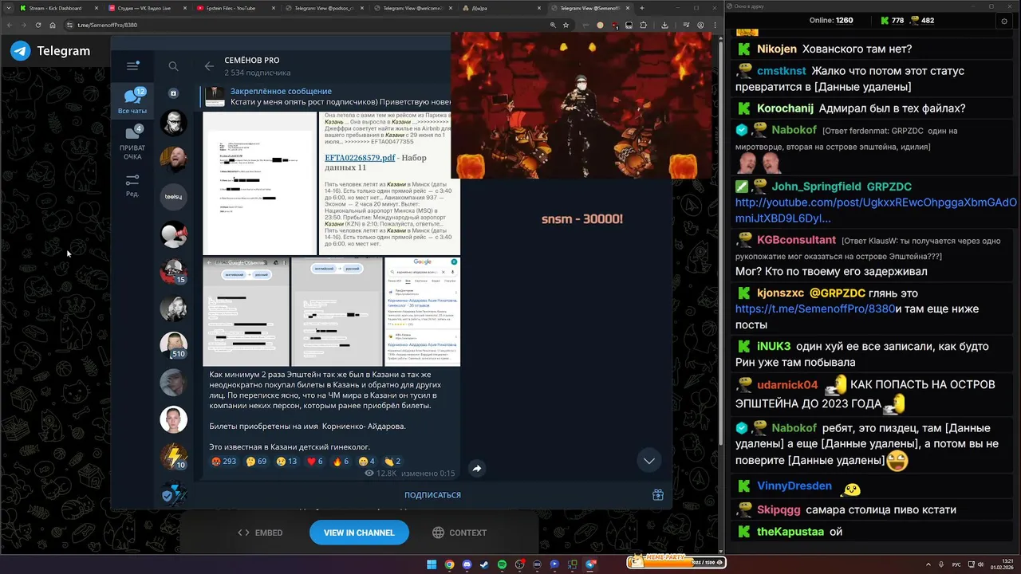This screenshot has width=1021, height=574.
Task: Open a new browser tab with plus
Action: [x=642, y=8]
